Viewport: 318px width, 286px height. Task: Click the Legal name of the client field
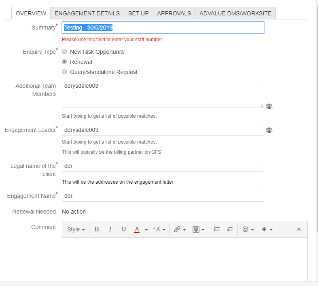(x=163, y=166)
